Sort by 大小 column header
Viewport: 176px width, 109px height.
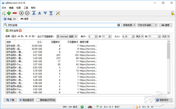(33, 42)
